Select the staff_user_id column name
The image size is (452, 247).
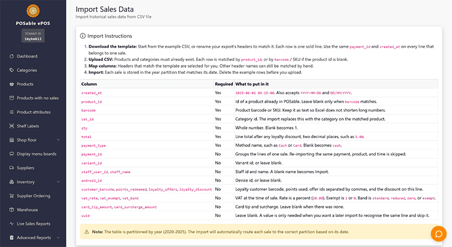94,172
